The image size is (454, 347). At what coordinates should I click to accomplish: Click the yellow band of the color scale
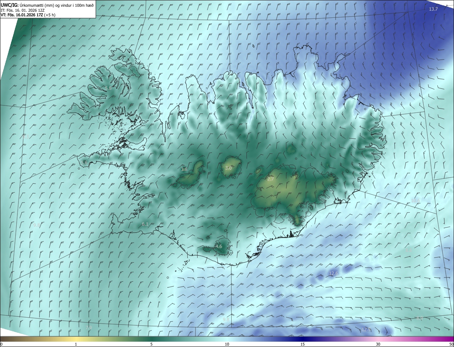pyautogui.click(x=76, y=339)
